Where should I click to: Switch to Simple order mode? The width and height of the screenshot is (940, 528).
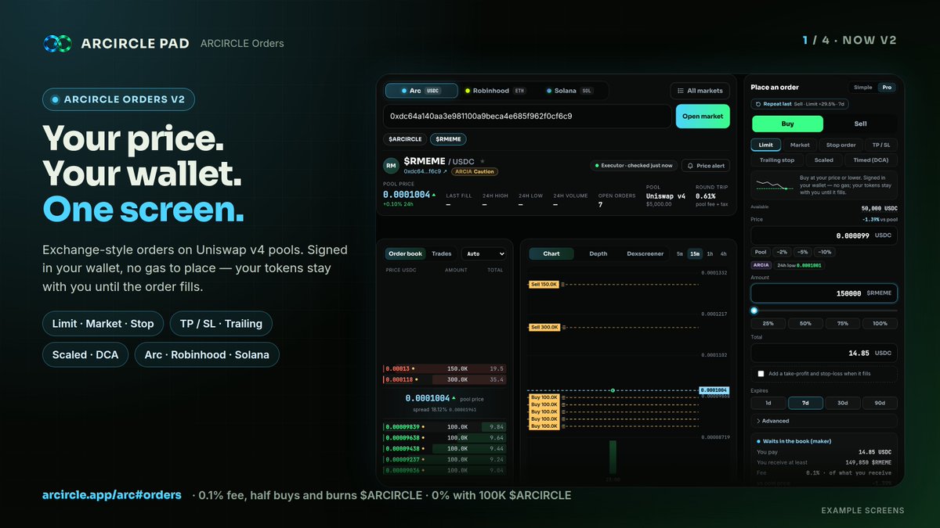(x=862, y=88)
